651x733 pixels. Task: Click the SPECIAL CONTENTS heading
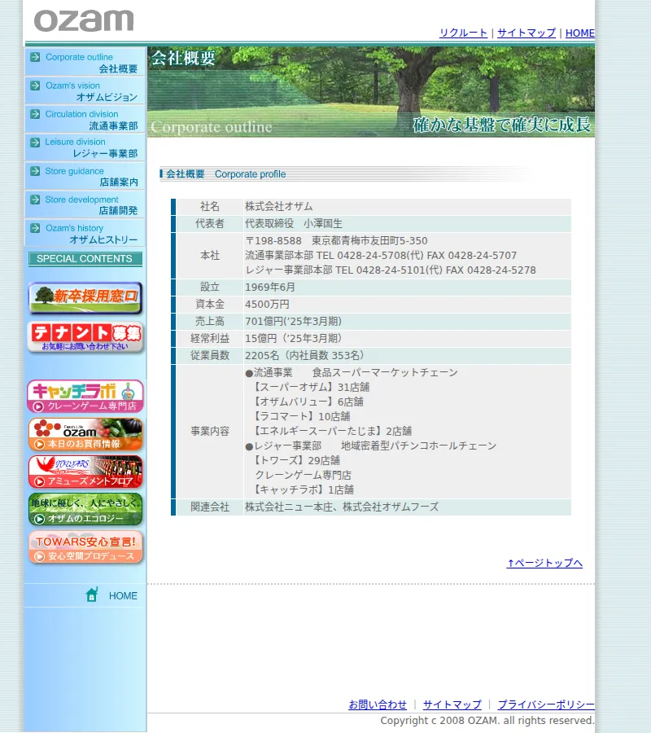85,259
